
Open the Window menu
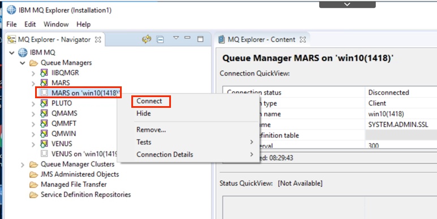(56, 24)
